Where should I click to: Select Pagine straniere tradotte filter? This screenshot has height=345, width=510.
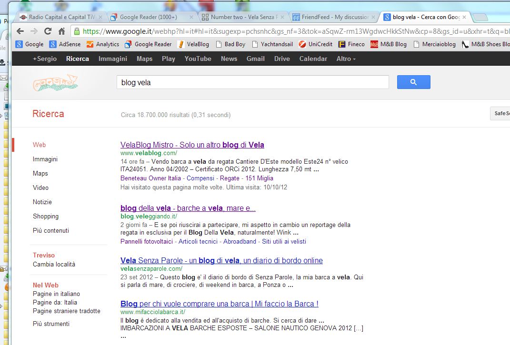67,311
